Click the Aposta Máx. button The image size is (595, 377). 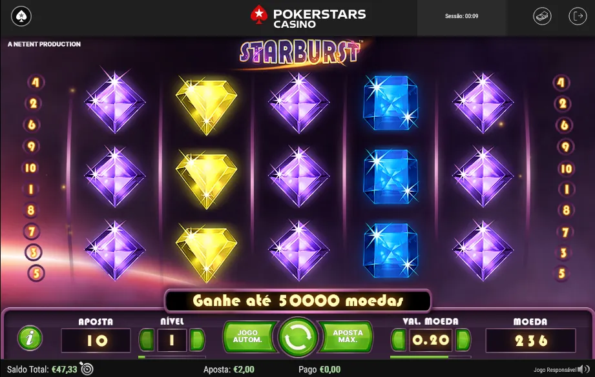coord(347,337)
